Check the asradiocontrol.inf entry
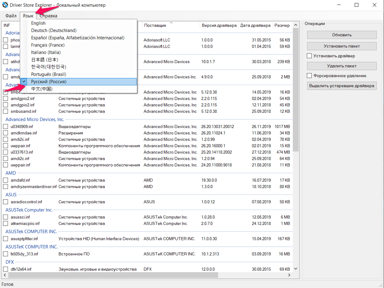This screenshot has height=288, width=384. (5, 202)
